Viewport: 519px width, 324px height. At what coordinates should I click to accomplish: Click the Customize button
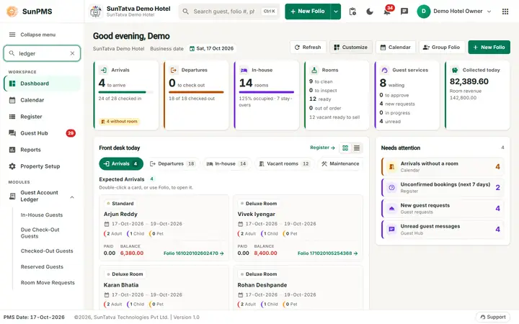350,48
